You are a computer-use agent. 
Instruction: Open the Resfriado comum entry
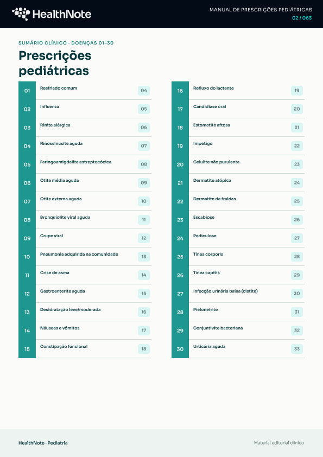point(85,91)
